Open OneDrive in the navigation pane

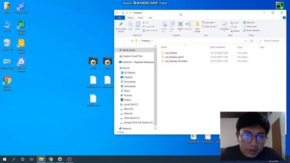[x=138, y=62]
